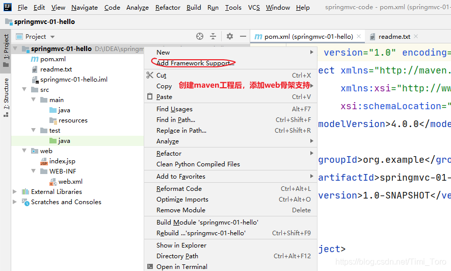Click the green test java folder icon
The image size is (451, 271).
pyautogui.click(x=53, y=140)
